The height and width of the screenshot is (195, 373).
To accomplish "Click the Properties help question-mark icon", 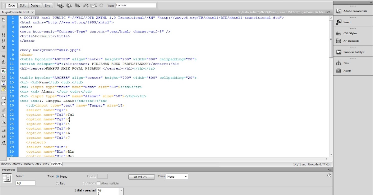I will pyautogui.click(x=329, y=175).
